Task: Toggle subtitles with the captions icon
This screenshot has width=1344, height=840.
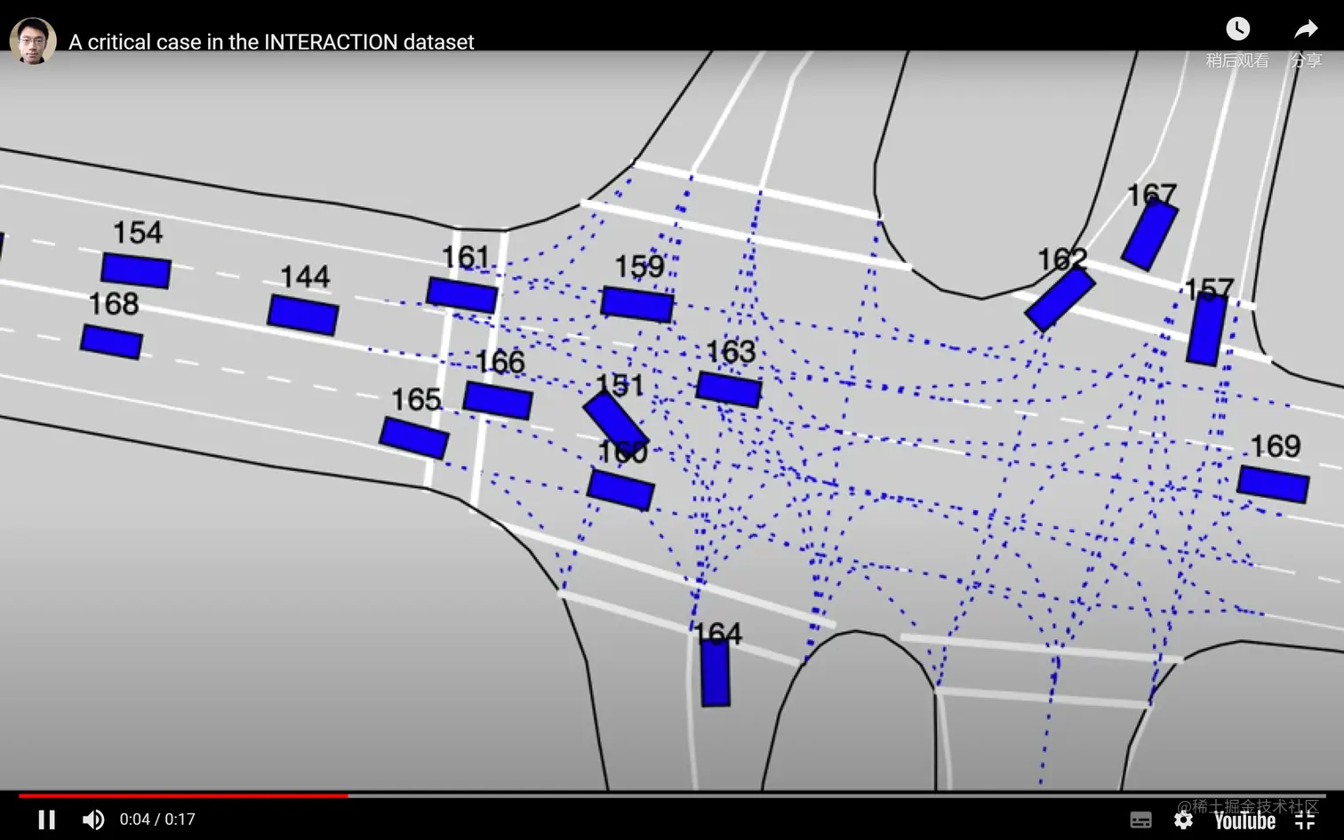Action: coord(1140,820)
